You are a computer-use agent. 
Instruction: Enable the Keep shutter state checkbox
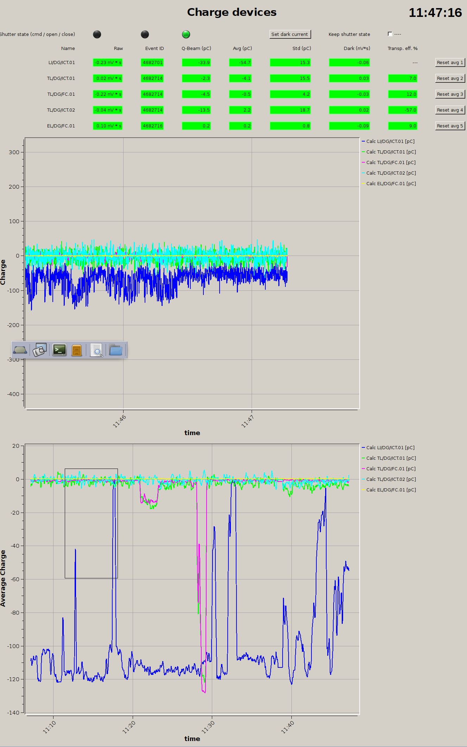point(390,34)
